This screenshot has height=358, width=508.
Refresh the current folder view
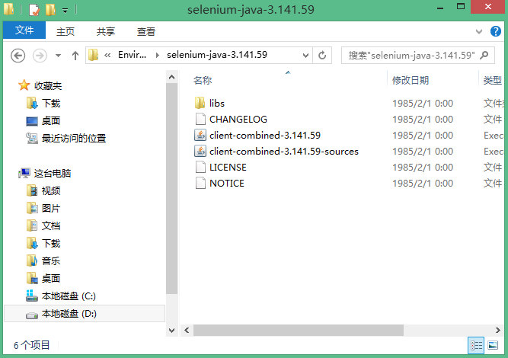(x=322, y=56)
